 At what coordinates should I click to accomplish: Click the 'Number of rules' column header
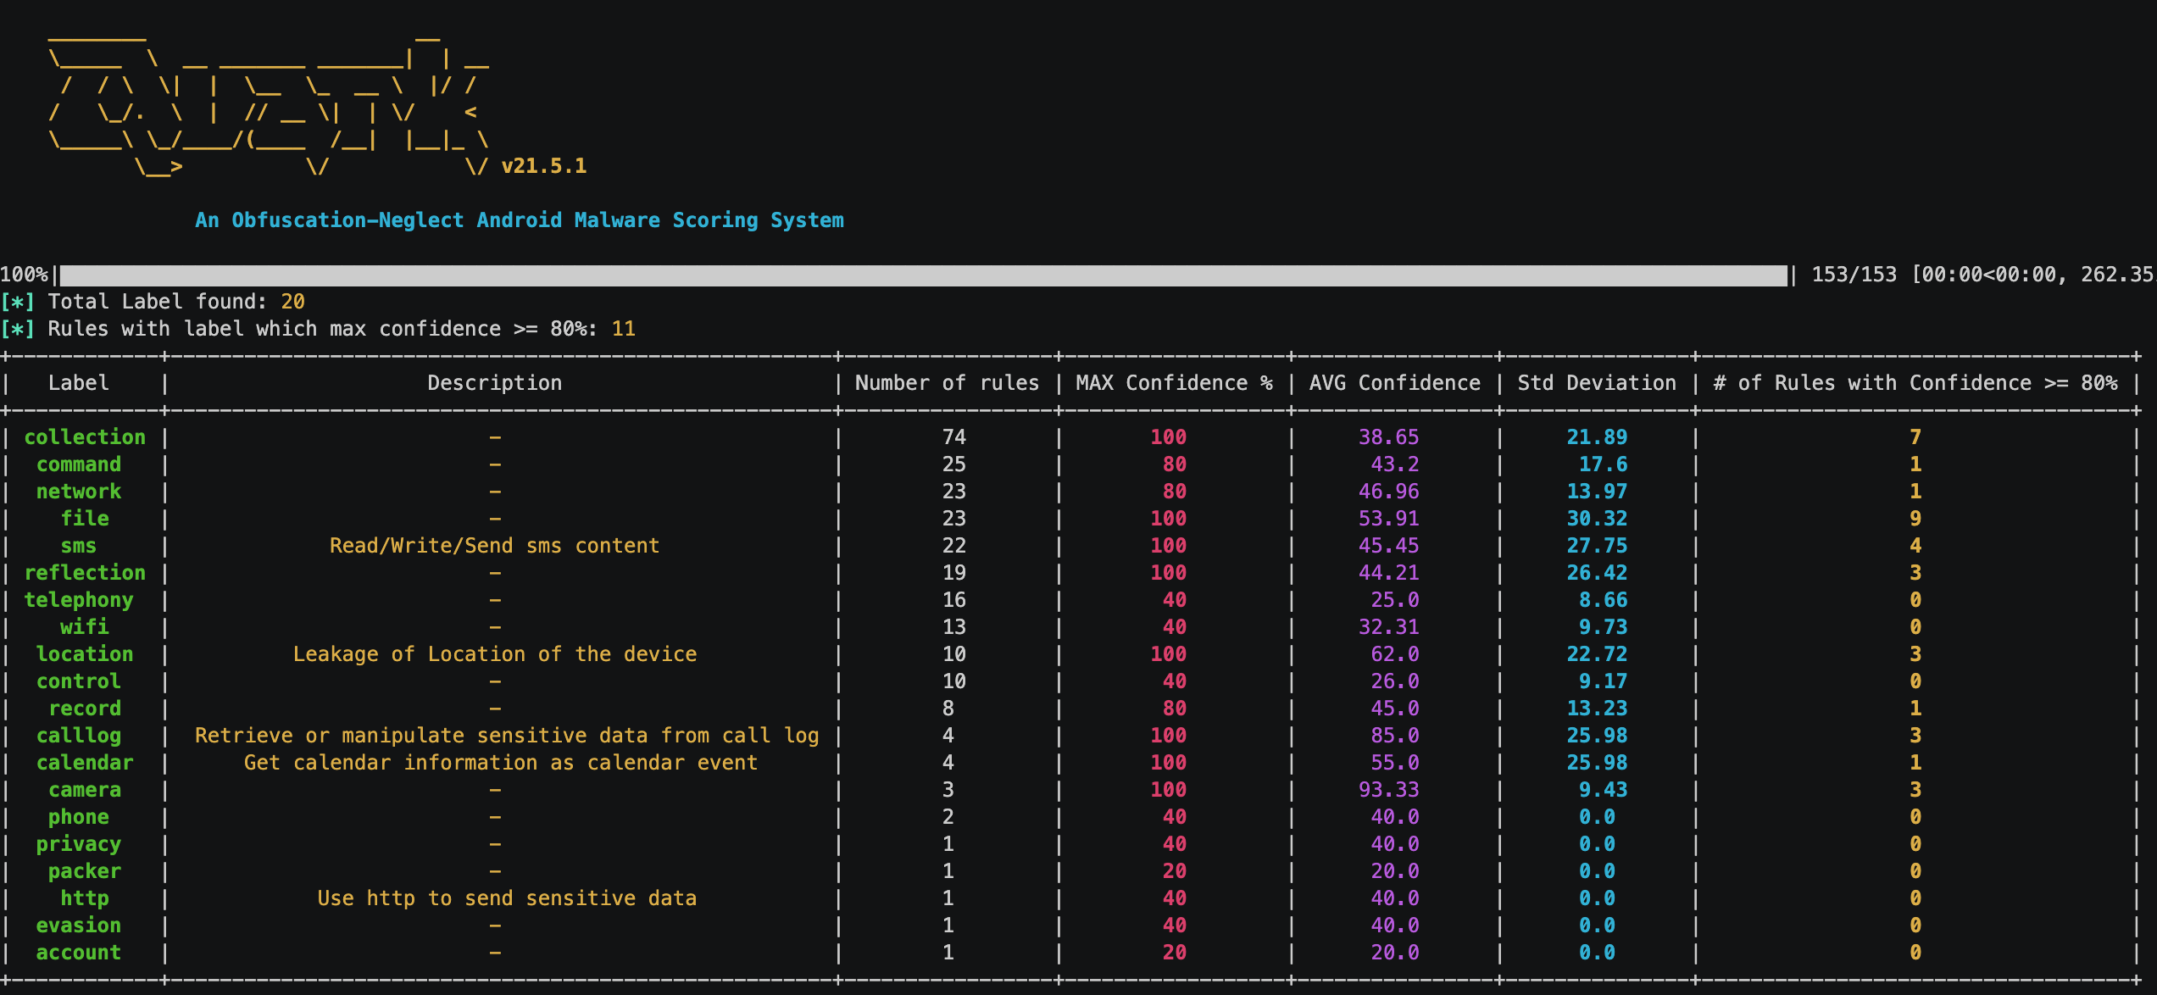point(947,383)
